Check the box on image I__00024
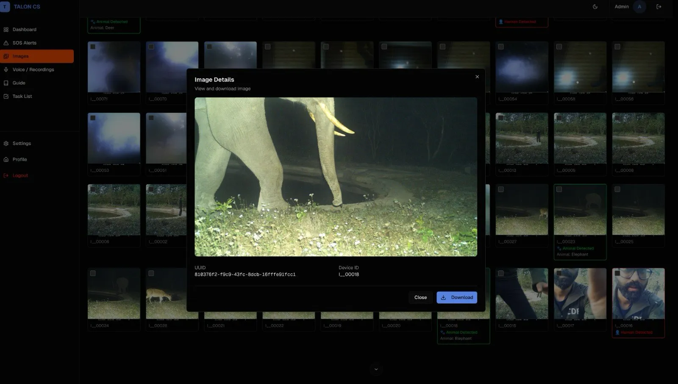Image resolution: width=678 pixels, height=384 pixels. click(x=93, y=273)
